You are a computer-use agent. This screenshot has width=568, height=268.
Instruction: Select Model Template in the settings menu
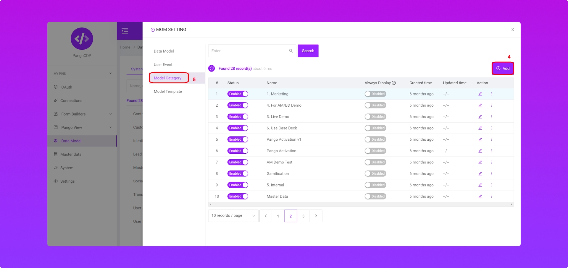tap(168, 92)
